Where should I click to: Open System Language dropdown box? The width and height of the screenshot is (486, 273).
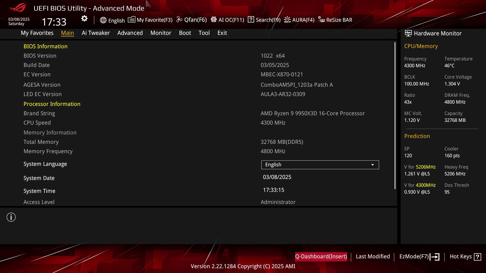pos(320,165)
